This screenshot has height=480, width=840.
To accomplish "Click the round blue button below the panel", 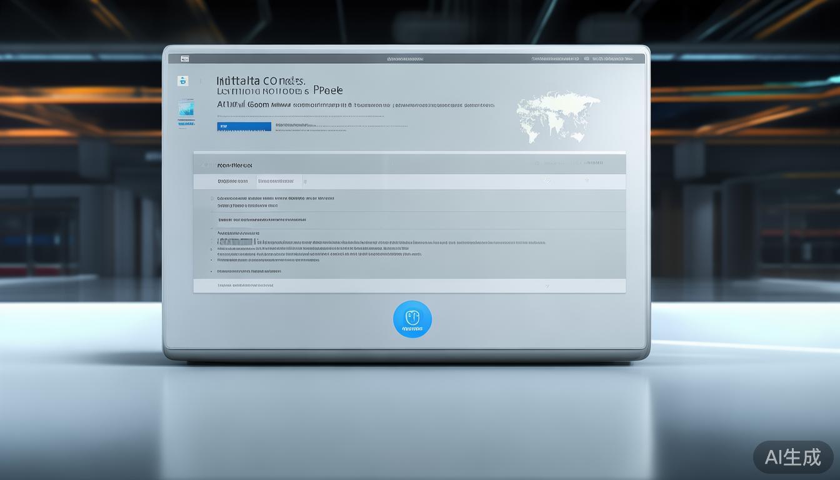I will (412, 319).
